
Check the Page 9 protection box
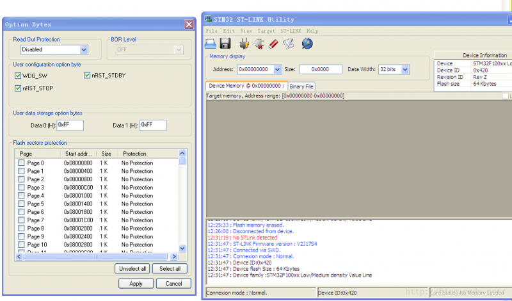coord(21,236)
